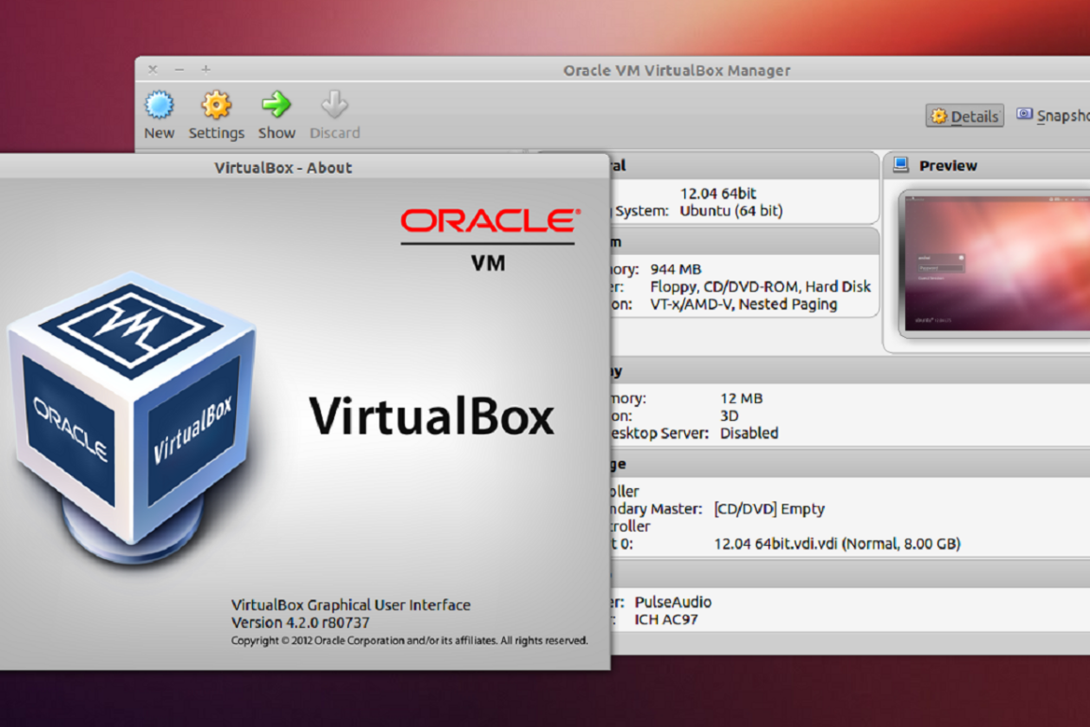Click the Discard saved state icon
1090x727 pixels.
click(334, 105)
